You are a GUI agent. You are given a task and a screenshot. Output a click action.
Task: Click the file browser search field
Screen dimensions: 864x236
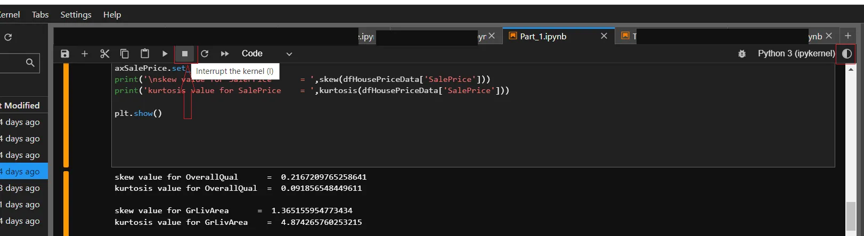click(13, 63)
